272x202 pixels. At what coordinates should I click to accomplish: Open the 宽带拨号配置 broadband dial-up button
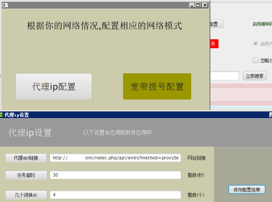(157, 86)
